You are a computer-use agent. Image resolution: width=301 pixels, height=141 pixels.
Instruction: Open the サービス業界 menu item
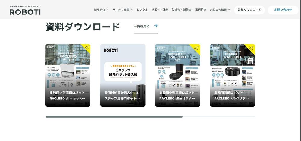[121, 10]
